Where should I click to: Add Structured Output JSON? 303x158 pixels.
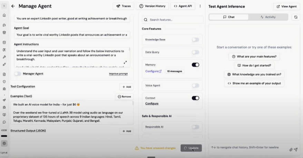[x=127, y=131]
